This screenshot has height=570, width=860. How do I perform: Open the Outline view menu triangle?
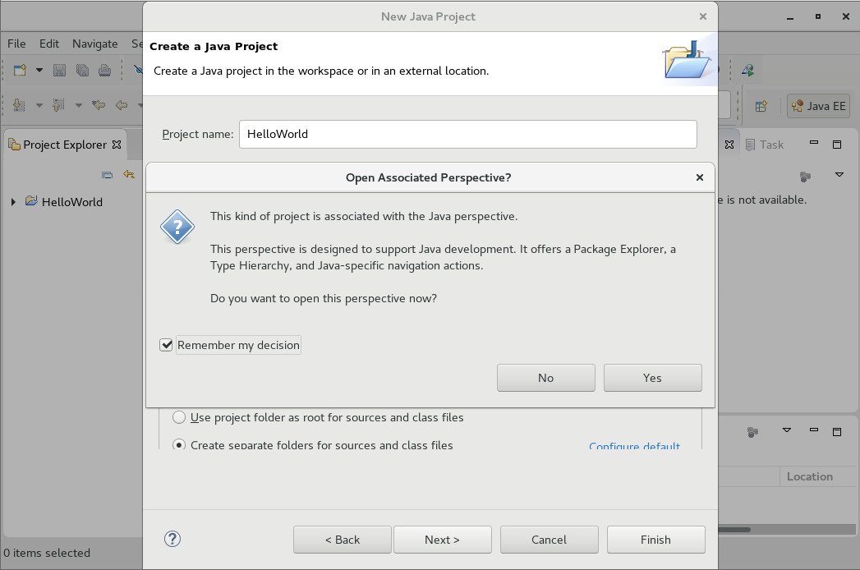point(839,175)
